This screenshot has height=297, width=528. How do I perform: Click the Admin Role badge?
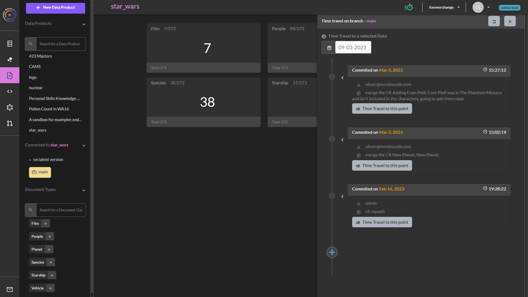coord(510,8)
